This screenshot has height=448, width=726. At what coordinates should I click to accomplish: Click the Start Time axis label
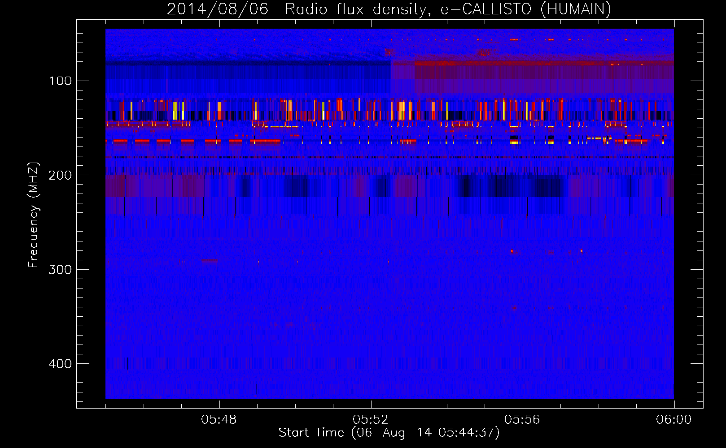[389, 433]
